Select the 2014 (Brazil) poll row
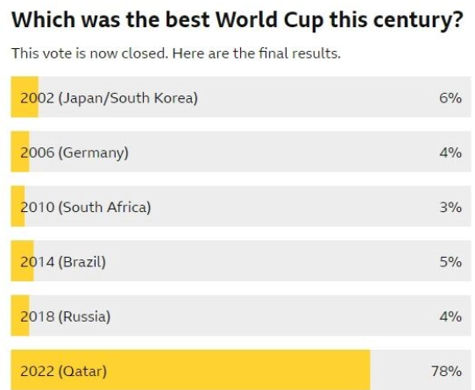 tap(241, 261)
